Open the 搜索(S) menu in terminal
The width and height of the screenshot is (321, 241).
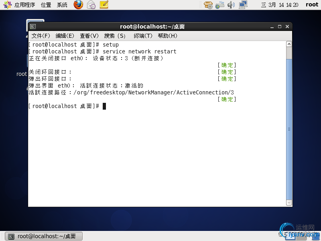click(x=115, y=36)
